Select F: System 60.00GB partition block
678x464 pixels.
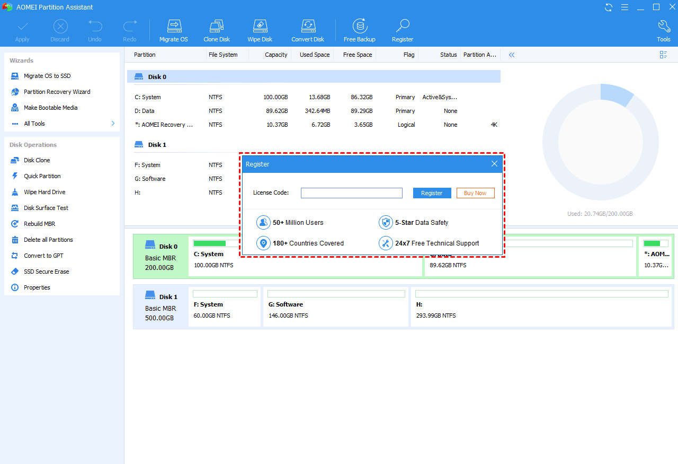225,307
